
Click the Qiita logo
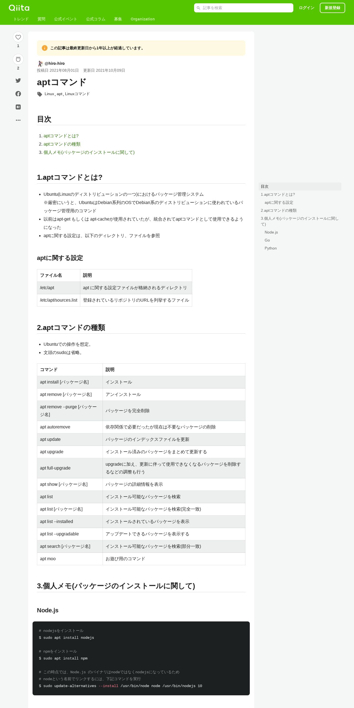pyautogui.click(x=19, y=8)
